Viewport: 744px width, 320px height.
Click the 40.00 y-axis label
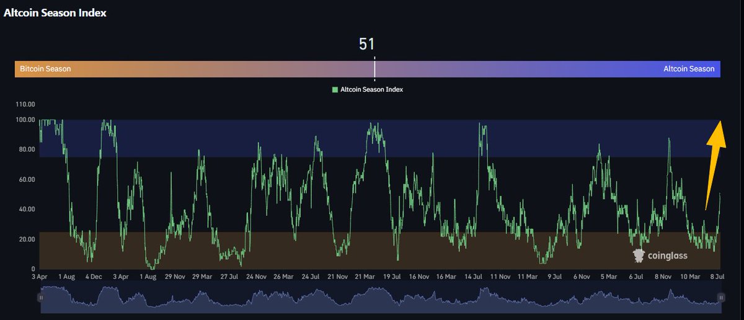pos(27,209)
